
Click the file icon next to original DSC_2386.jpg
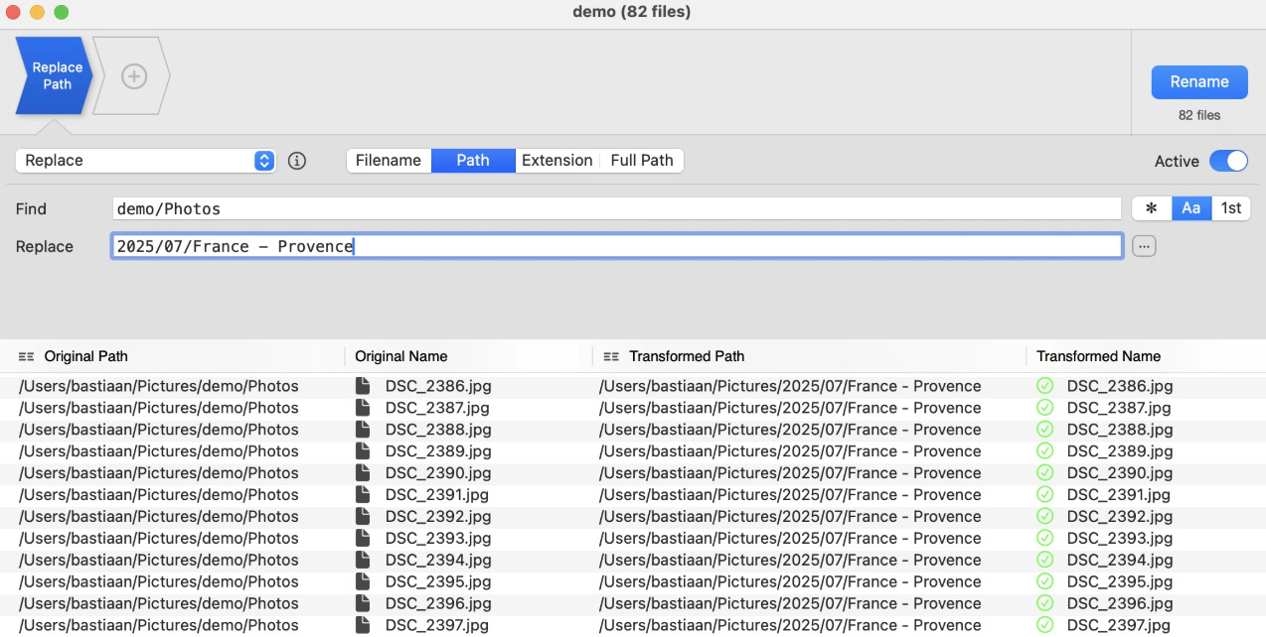363,386
